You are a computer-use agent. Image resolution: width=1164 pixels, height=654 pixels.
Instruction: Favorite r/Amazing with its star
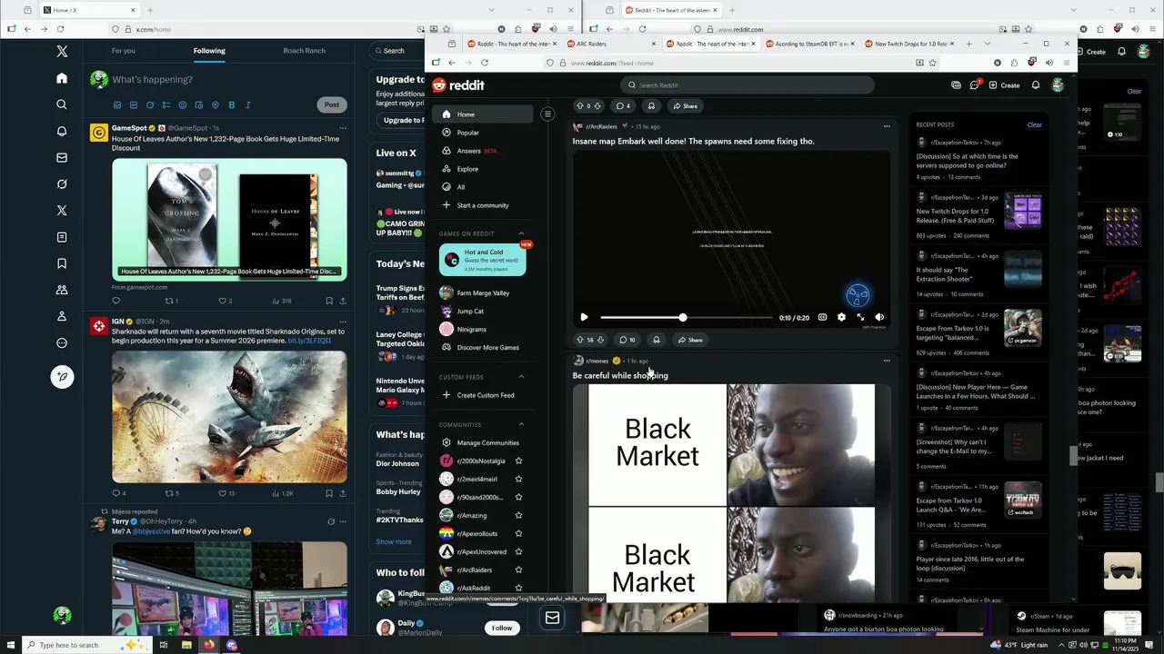(518, 515)
